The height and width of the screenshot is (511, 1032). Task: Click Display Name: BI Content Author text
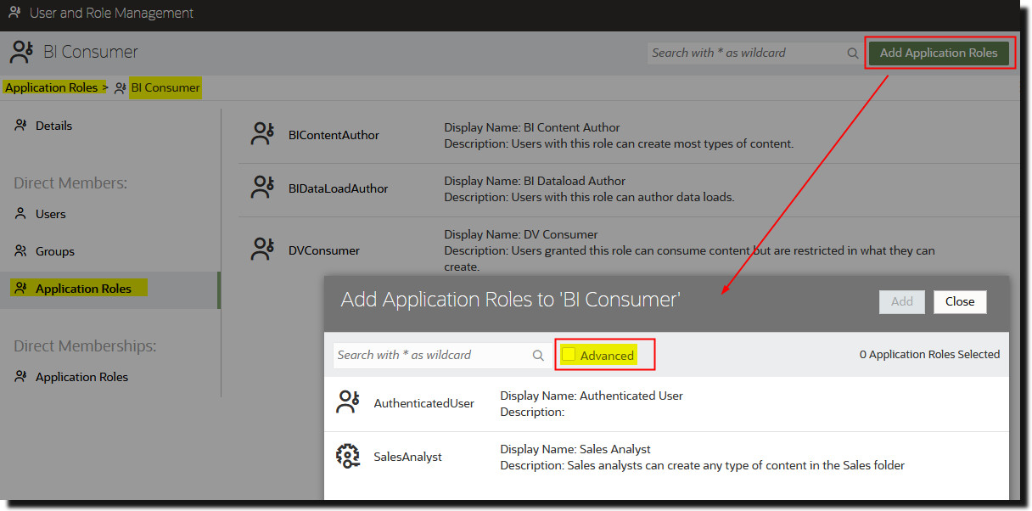pos(532,127)
